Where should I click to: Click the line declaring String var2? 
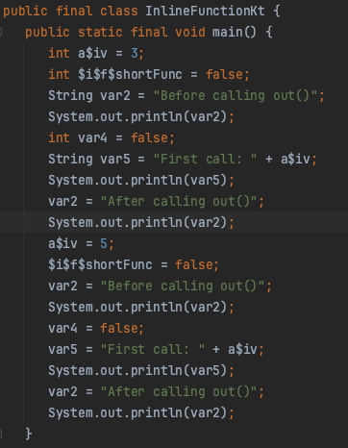[x=186, y=95]
